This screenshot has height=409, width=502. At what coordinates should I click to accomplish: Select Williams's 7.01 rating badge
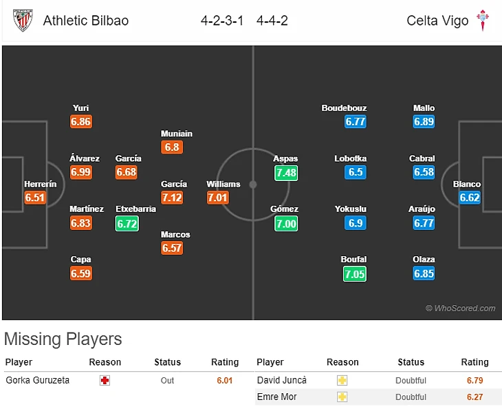tap(217, 198)
